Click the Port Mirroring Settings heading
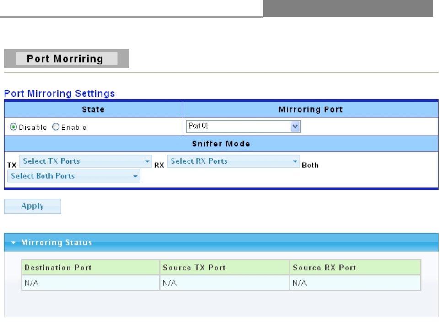 click(59, 93)
